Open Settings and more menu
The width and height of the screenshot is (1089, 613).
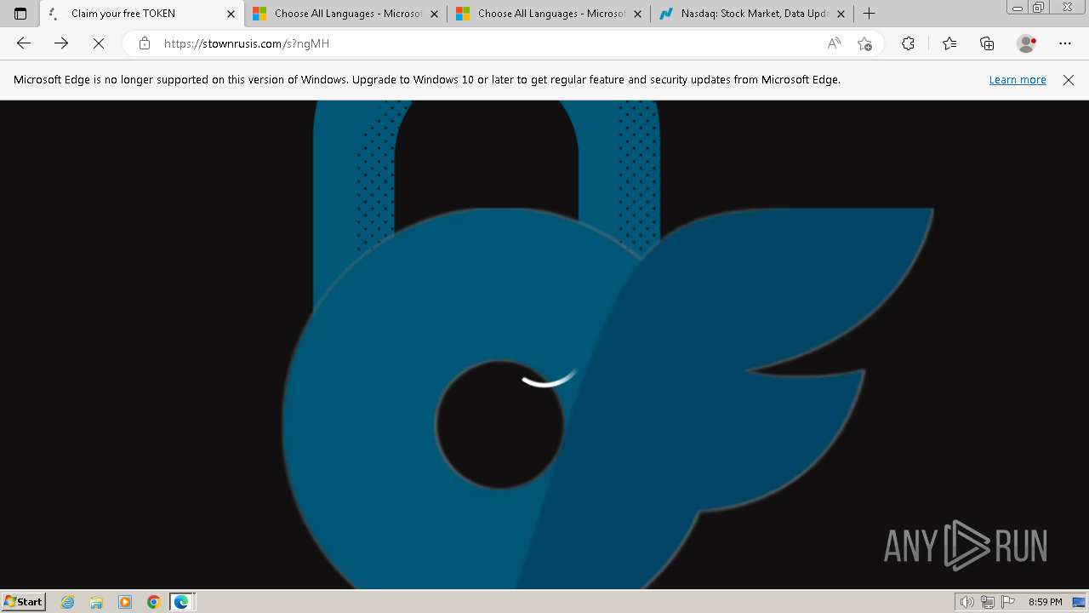coord(1065,43)
